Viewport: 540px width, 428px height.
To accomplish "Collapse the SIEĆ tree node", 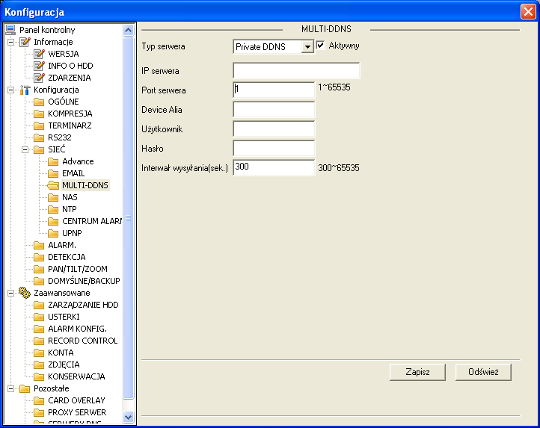I will click(x=25, y=149).
